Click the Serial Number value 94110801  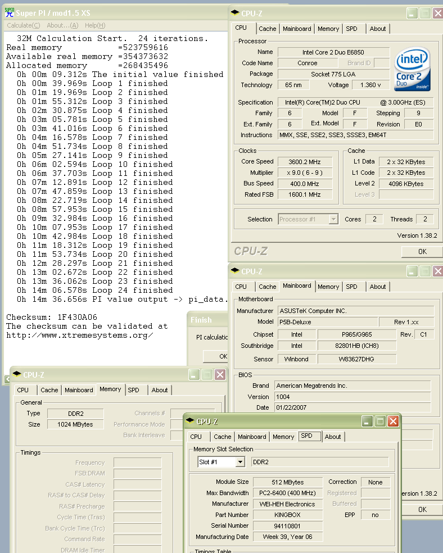287,526
